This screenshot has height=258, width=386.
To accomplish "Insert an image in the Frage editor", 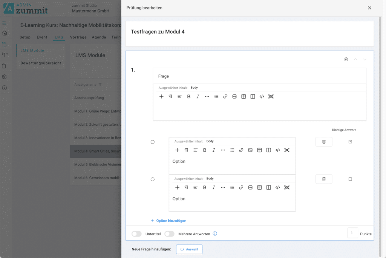I will [234, 97].
